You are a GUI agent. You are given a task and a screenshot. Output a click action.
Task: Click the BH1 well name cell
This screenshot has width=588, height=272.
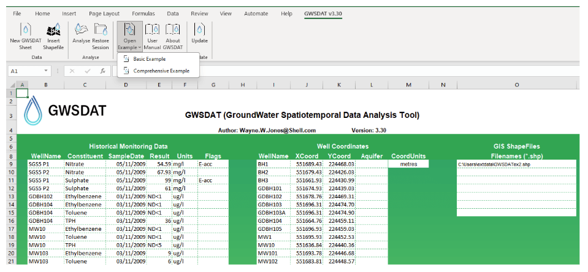click(273, 164)
